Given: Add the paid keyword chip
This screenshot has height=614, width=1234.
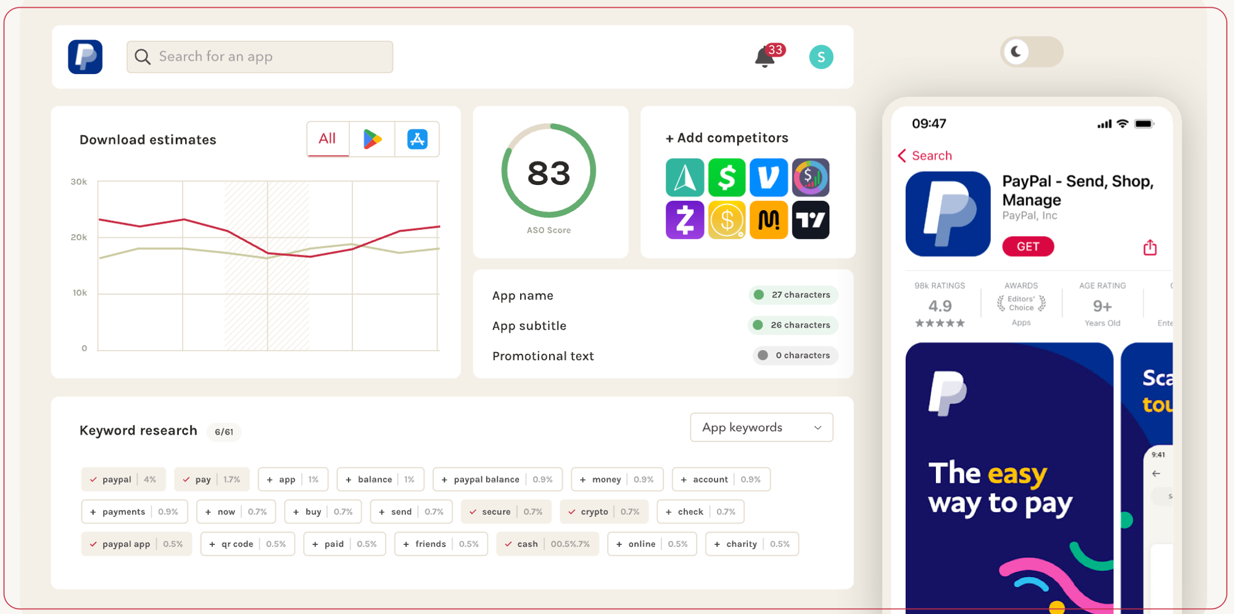Looking at the screenshot, I should pyautogui.click(x=344, y=544).
